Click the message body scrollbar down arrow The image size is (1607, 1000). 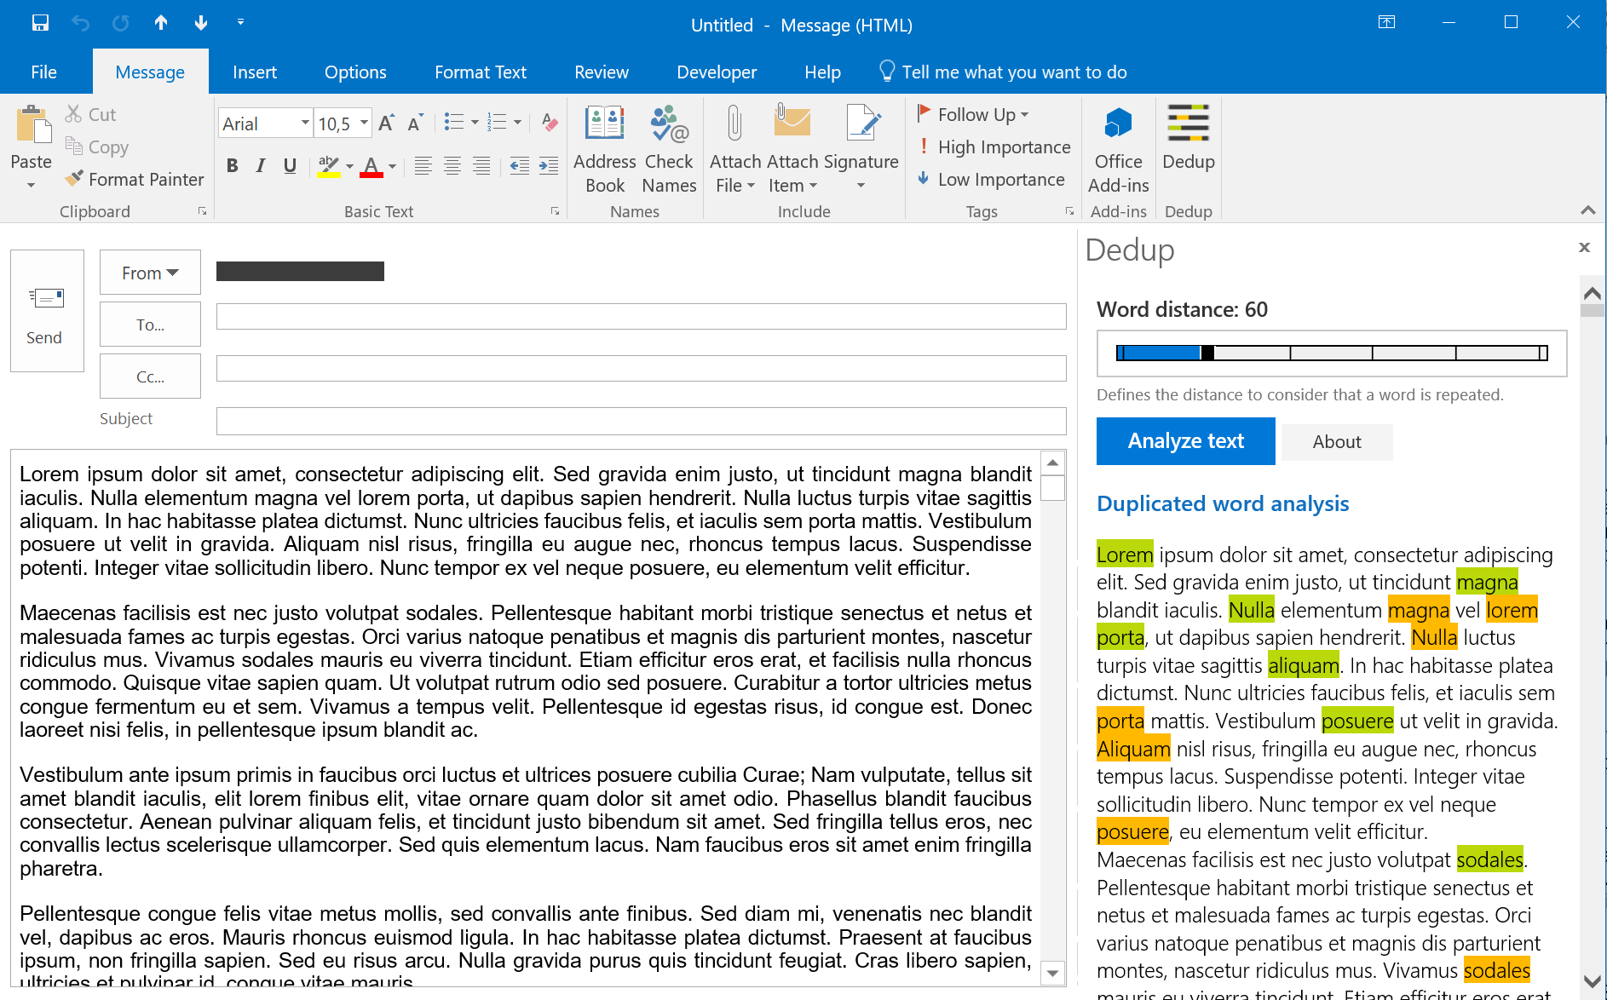pyautogui.click(x=1053, y=973)
